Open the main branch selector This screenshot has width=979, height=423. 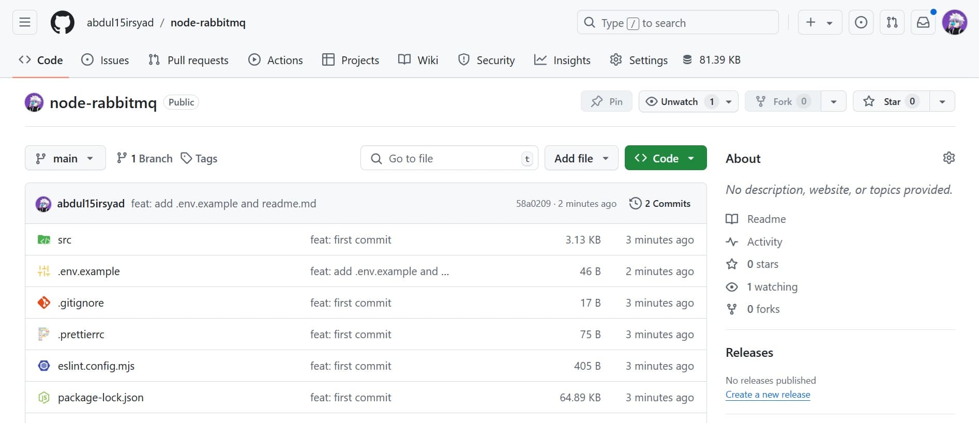pos(65,158)
